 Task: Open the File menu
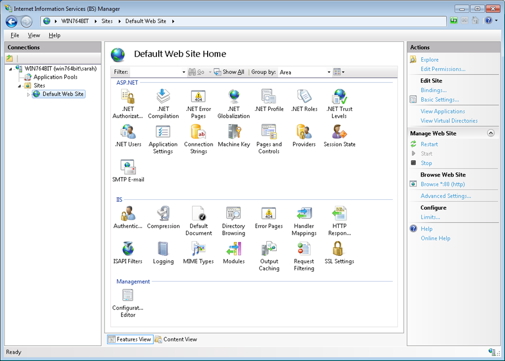click(x=15, y=35)
